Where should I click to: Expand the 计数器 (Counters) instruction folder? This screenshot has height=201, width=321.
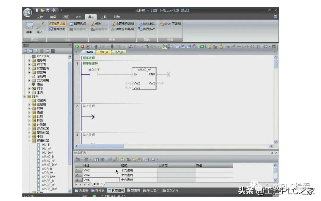[x=29, y=125]
